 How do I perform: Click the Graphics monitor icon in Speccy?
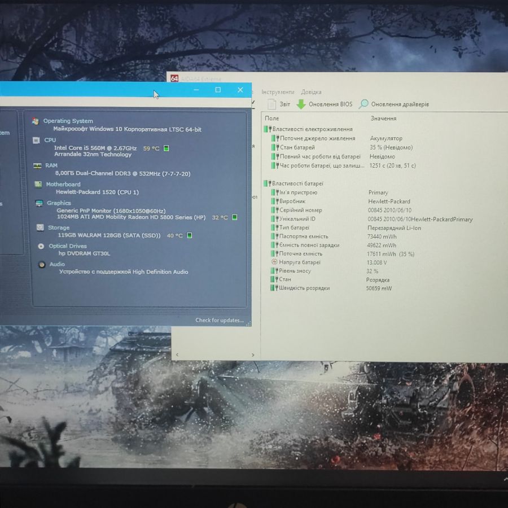[x=39, y=203]
